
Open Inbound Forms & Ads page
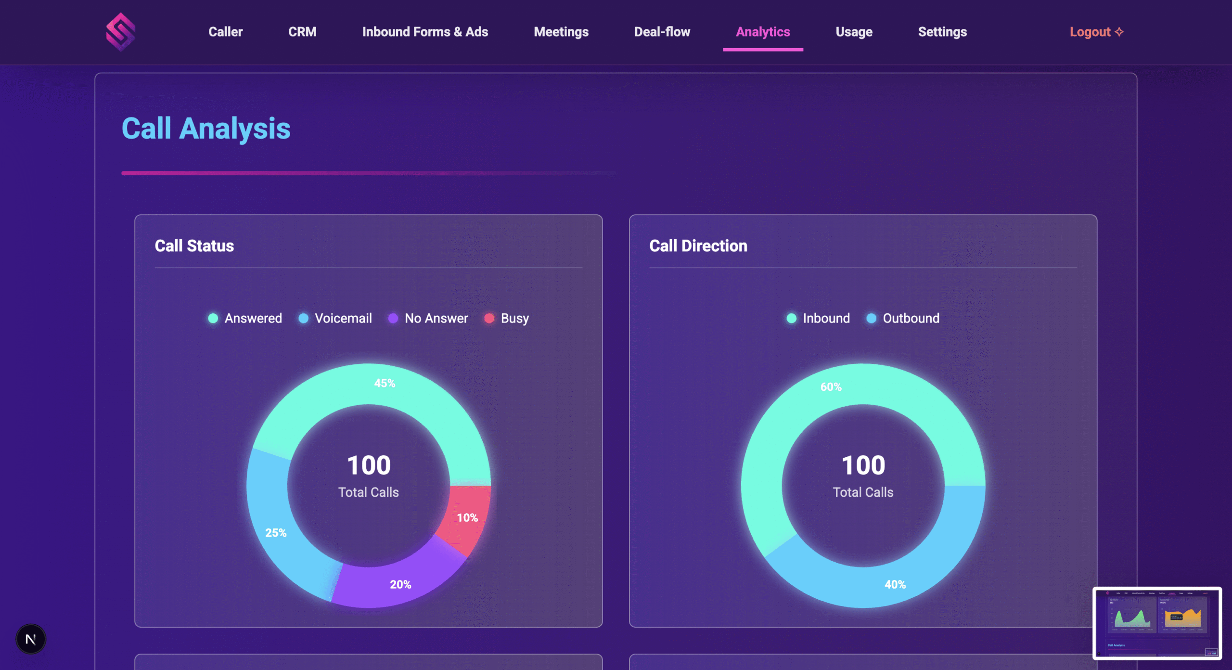(425, 32)
